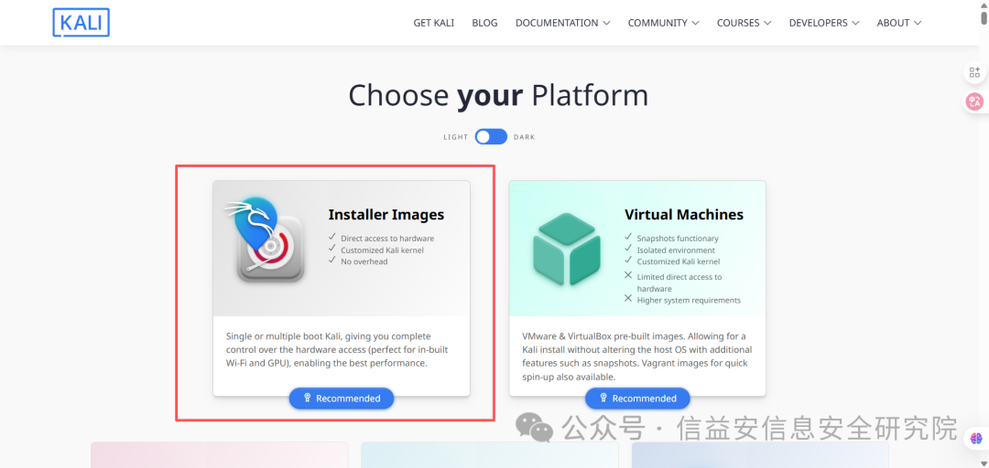Click the Virtual Machines description paragraph

click(x=637, y=356)
